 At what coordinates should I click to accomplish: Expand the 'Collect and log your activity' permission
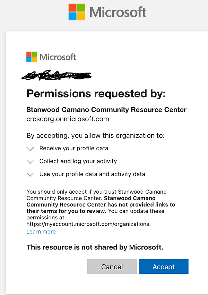pos(30,161)
